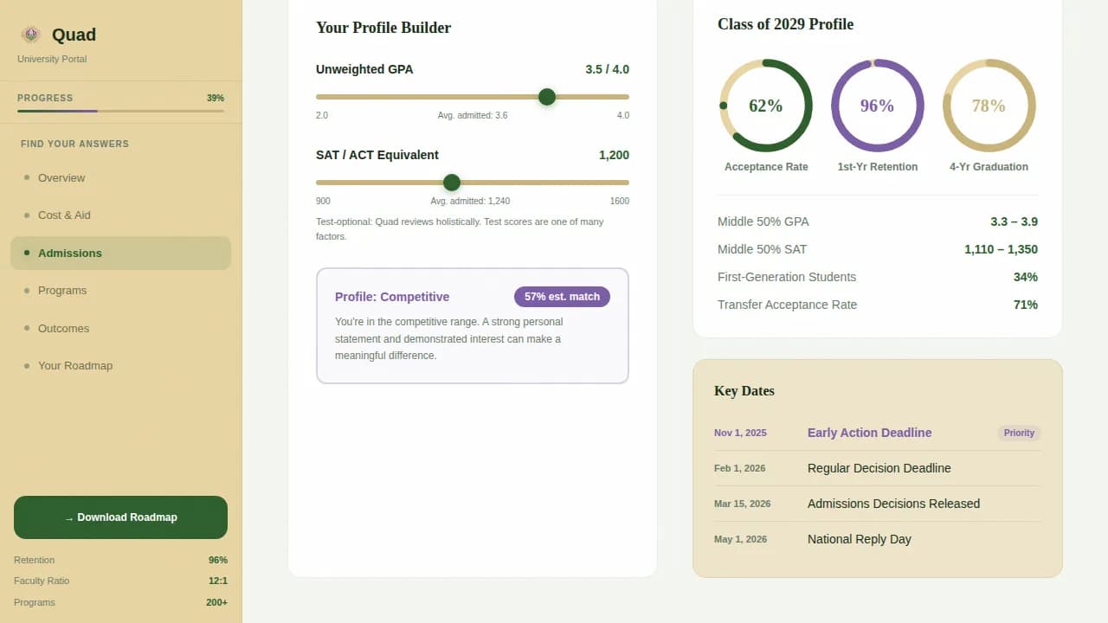The height and width of the screenshot is (623, 1108).
Task: Click the Priority tag
Action: click(x=1019, y=433)
